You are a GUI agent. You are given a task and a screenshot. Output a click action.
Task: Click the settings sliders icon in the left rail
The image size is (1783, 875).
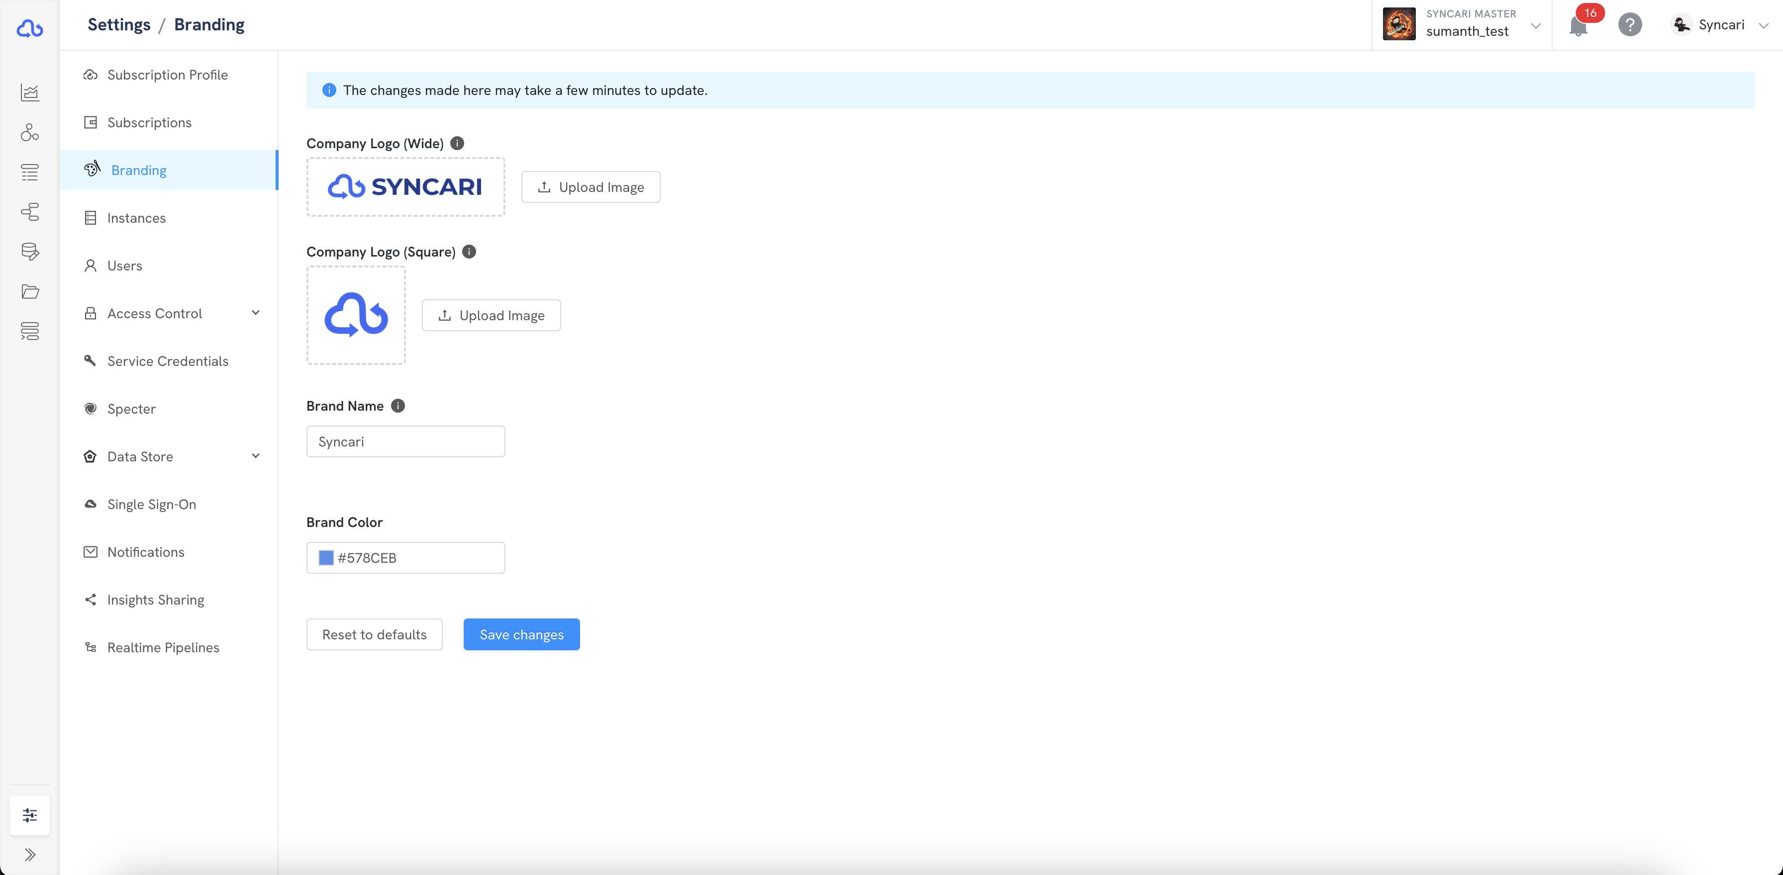pos(30,815)
